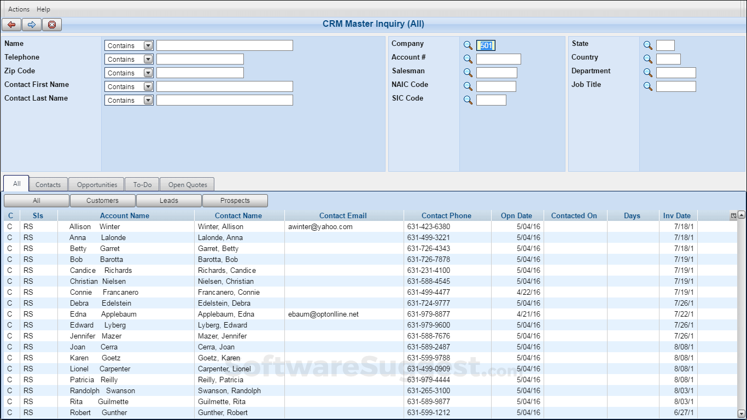
Task: Expand the Name filter condition dropdown
Action: tap(148, 45)
